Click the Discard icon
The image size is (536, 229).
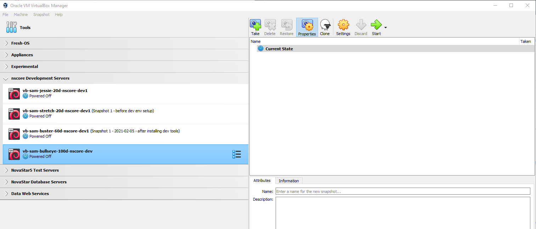click(361, 27)
